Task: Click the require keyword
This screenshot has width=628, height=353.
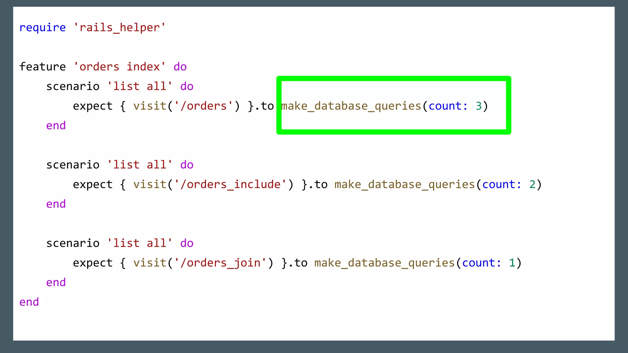Action: click(x=42, y=28)
